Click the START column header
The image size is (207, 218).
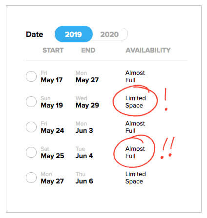(x=53, y=50)
